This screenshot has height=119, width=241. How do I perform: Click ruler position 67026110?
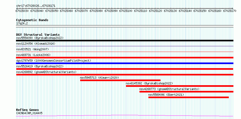141,11
